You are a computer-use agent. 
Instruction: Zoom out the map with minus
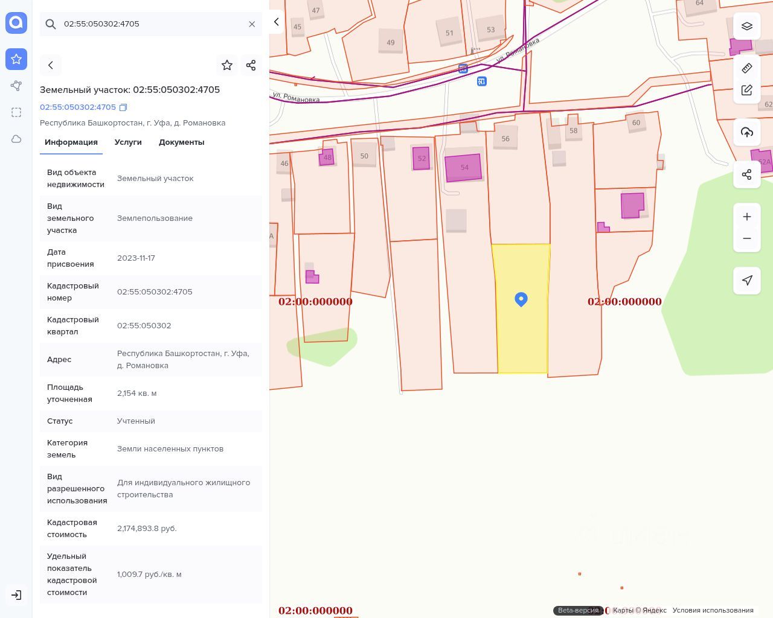[x=747, y=238]
